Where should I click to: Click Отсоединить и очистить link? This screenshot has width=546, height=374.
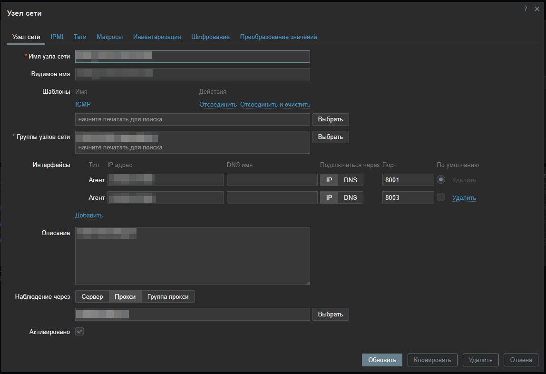point(275,104)
